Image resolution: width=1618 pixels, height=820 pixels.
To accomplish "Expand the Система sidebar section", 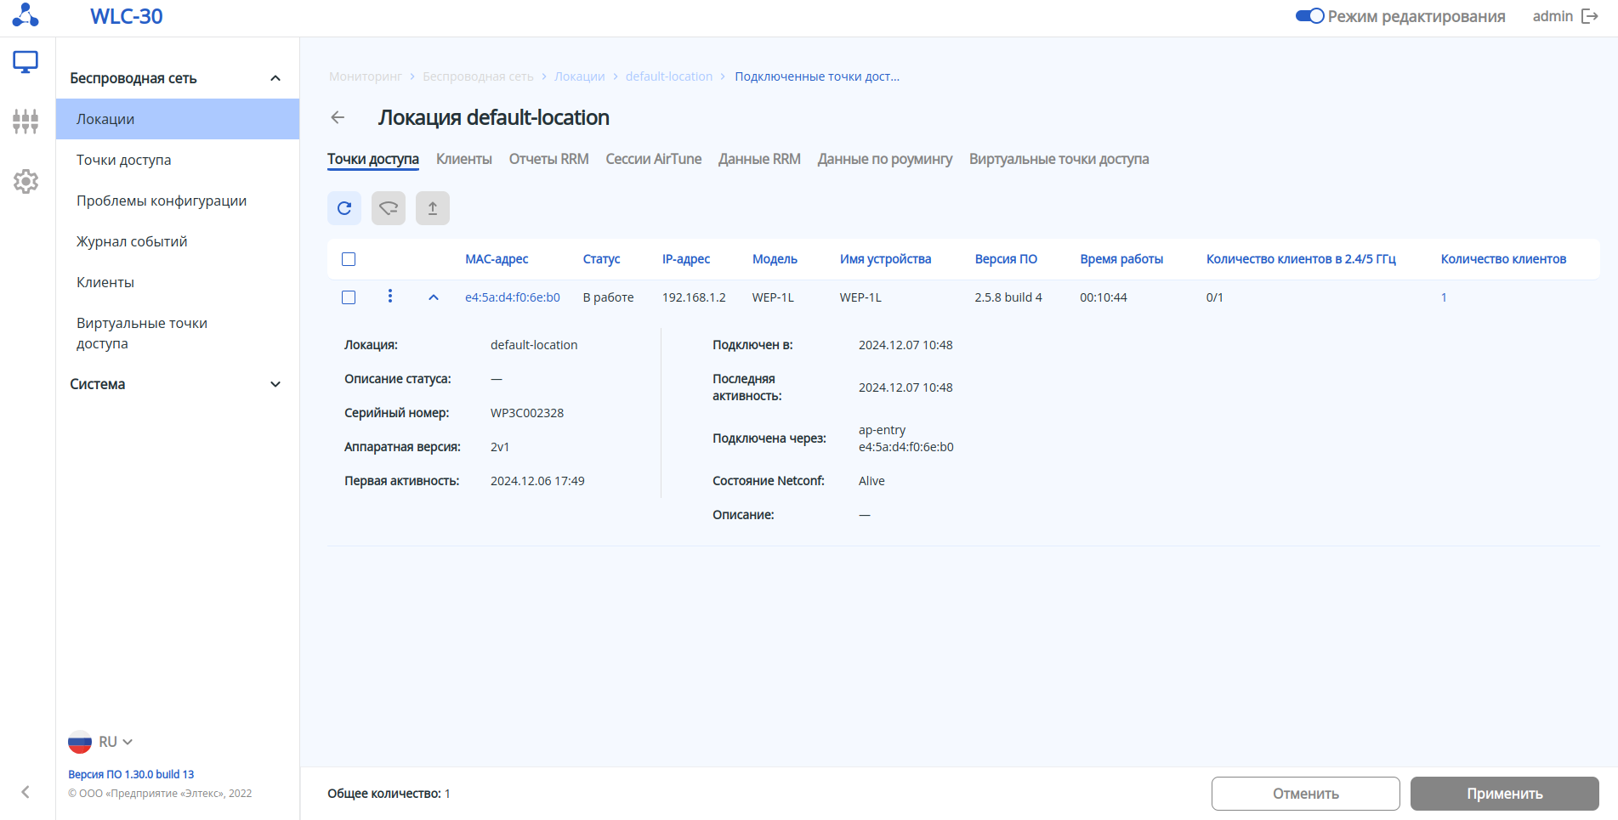I will (275, 384).
